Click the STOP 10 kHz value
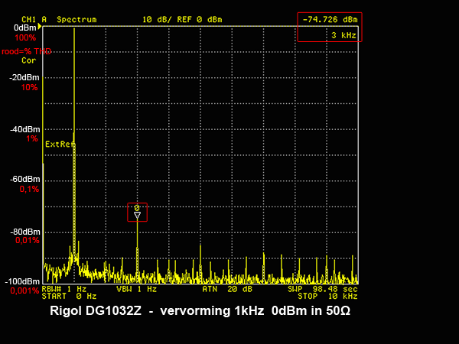459x344 pixels. click(x=327, y=297)
